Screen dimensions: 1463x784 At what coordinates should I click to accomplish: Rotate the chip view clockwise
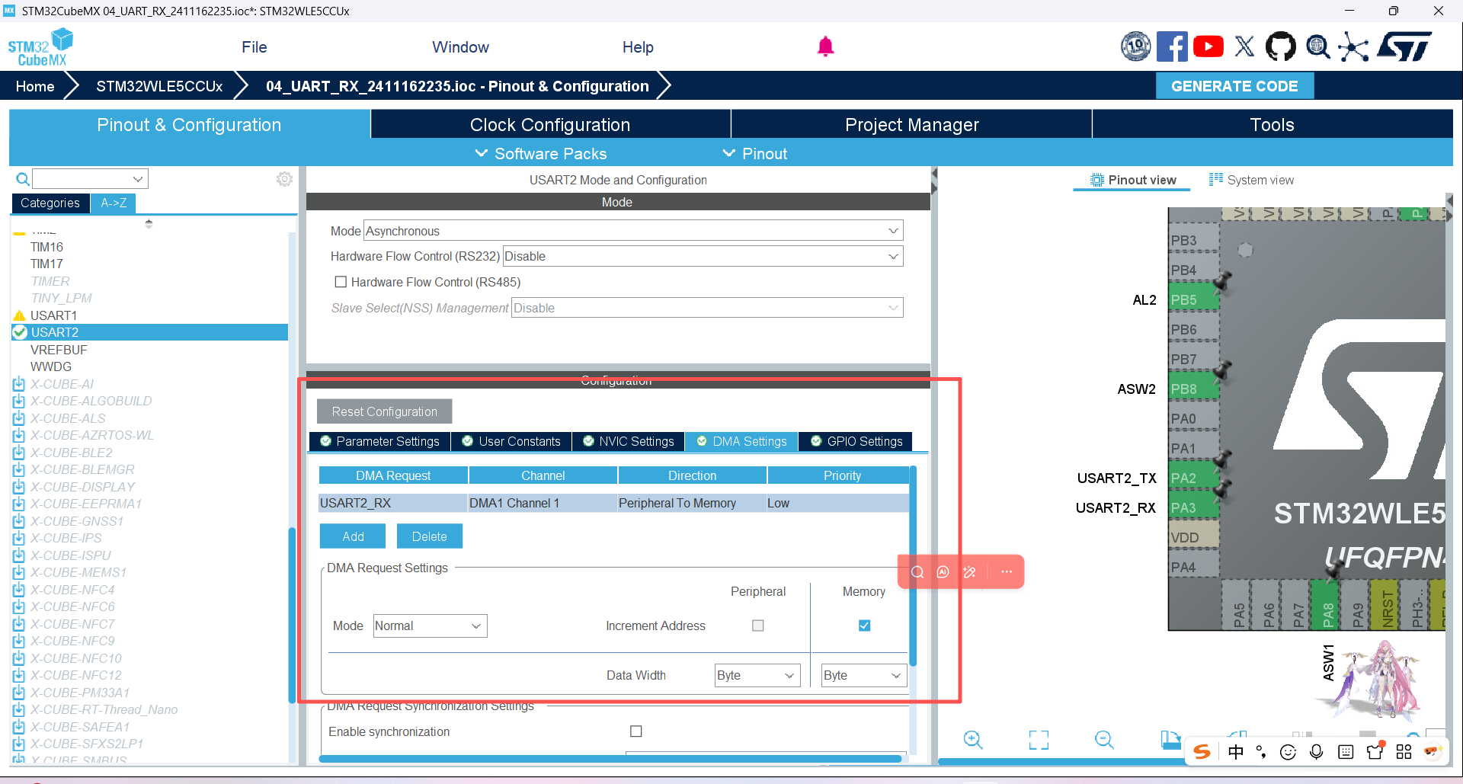tap(1170, 739)
